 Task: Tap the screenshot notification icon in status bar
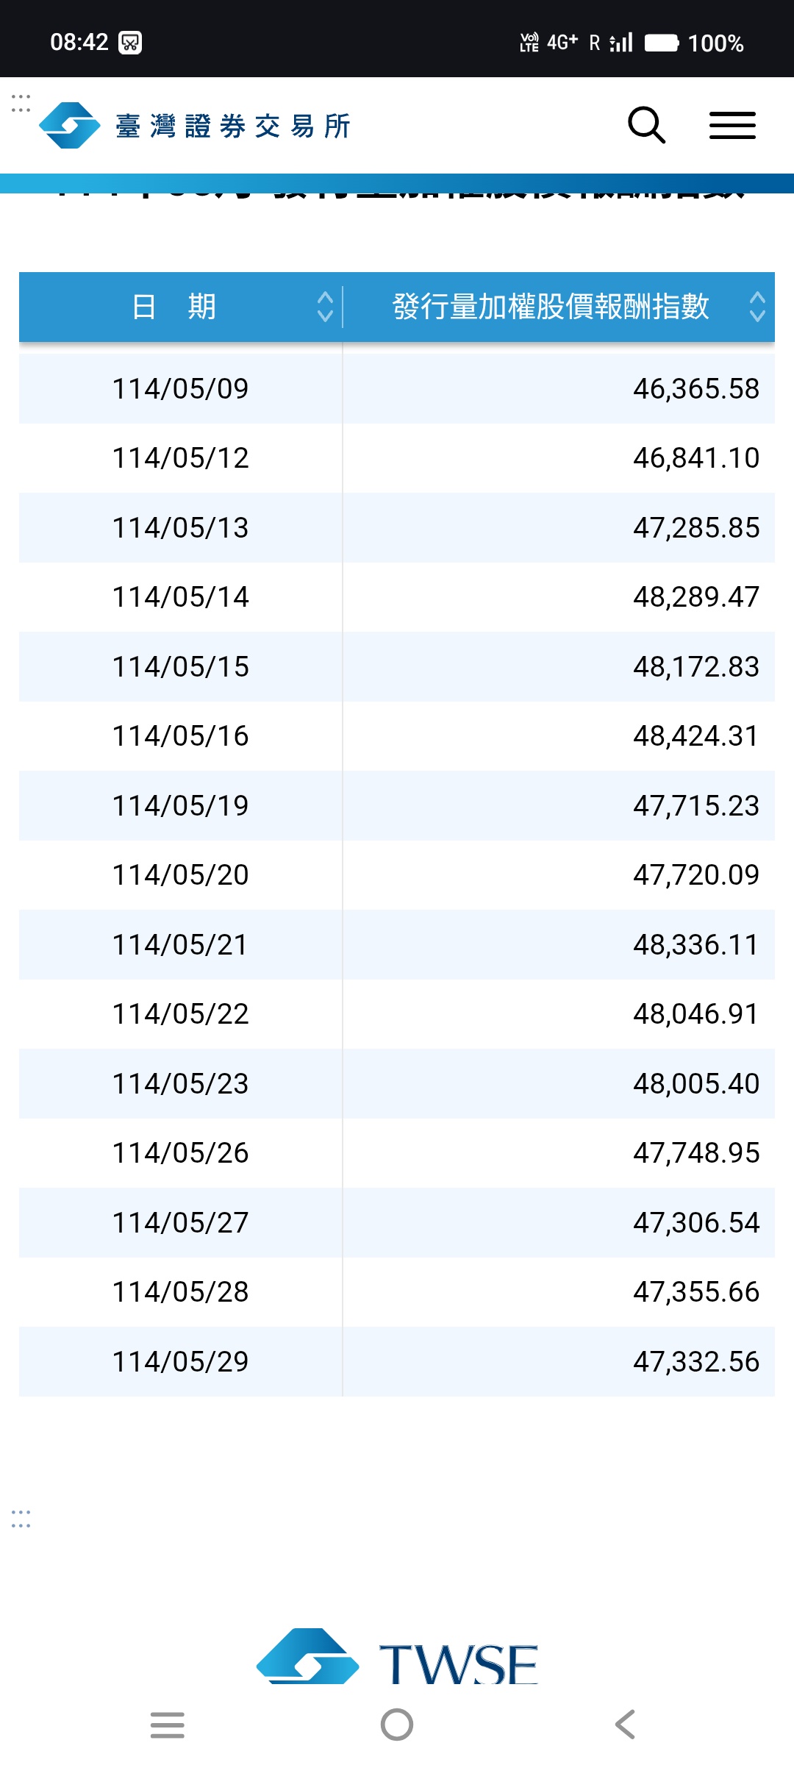coord(130,43)
